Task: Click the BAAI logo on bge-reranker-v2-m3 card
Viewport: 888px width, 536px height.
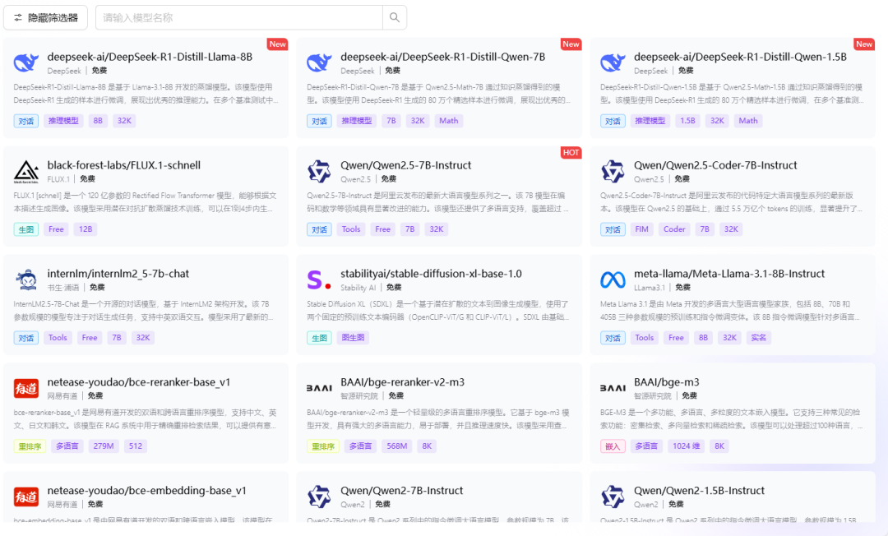Action: [x=319, y=388]
